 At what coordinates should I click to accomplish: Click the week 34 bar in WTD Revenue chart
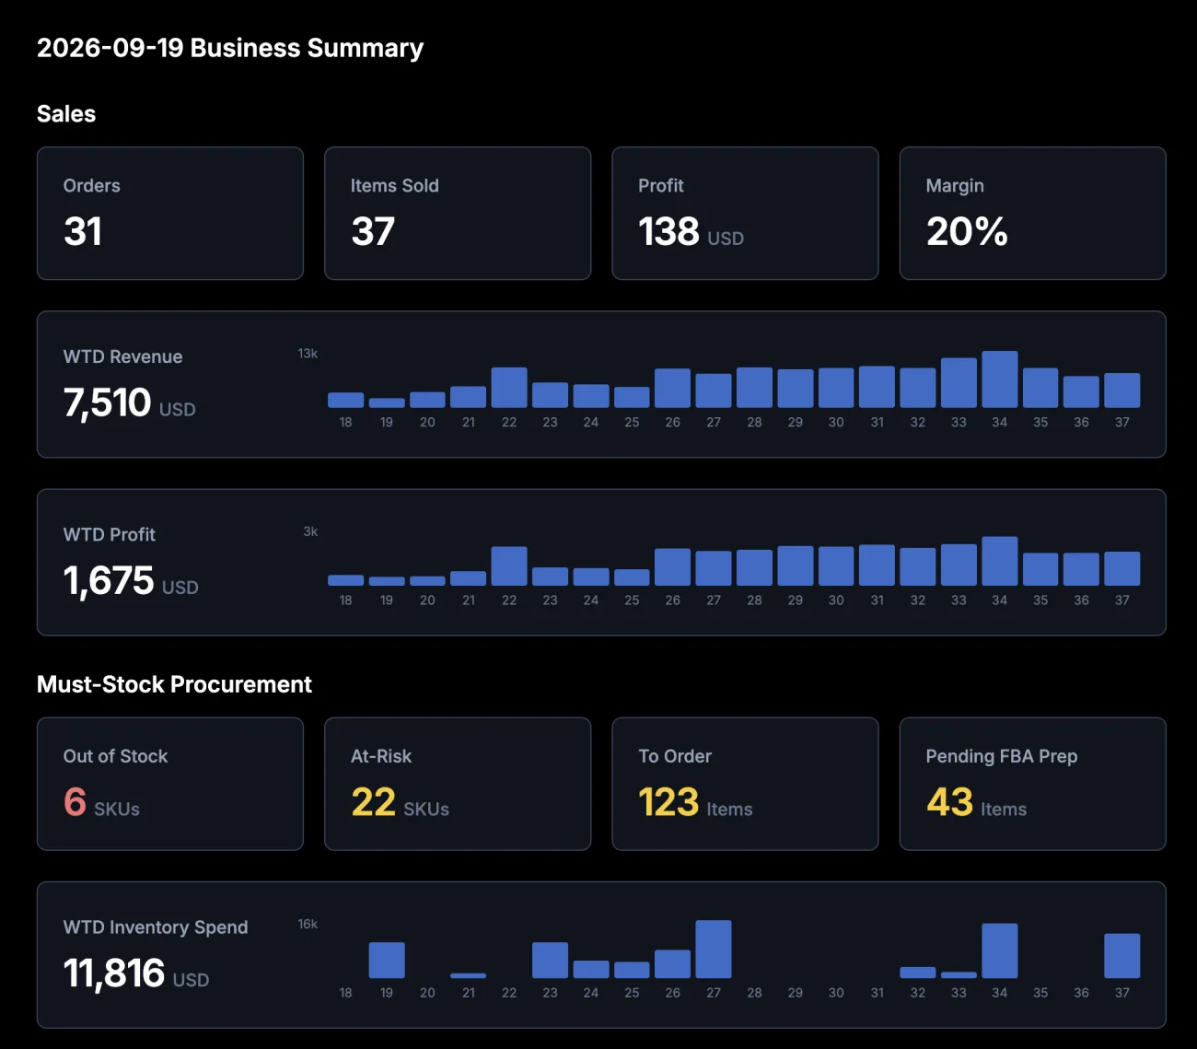[x=1000, y=379]
